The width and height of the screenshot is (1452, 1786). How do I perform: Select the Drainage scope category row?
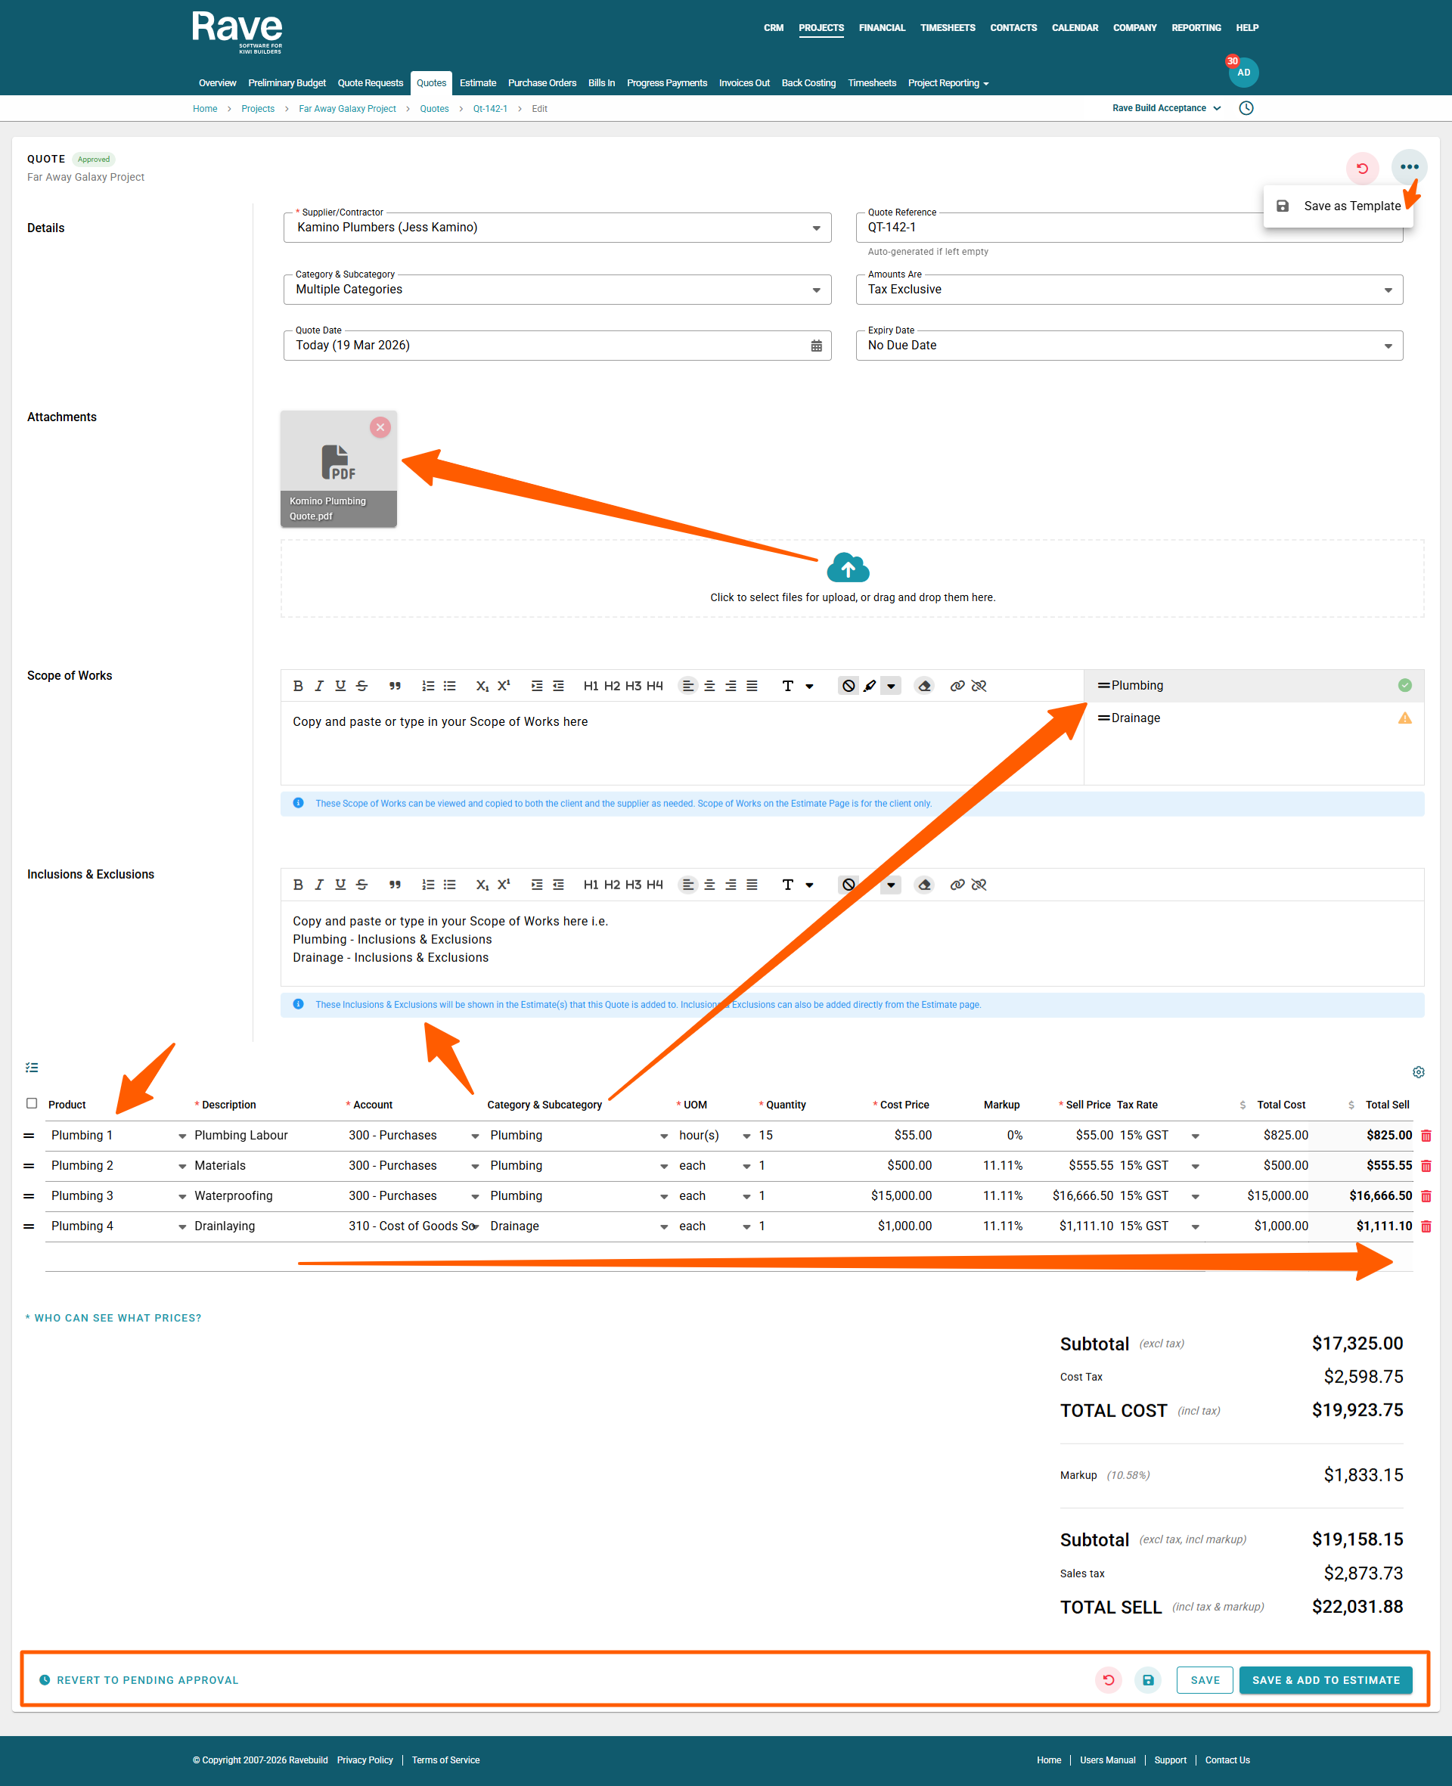[x=1135, y=718]
